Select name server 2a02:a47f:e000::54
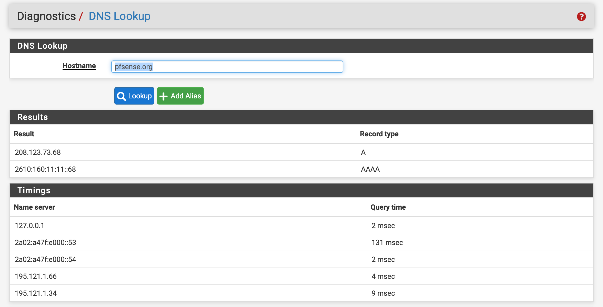Image resolution: width=603 pixels, height=307 pixels. click(45, 259)
